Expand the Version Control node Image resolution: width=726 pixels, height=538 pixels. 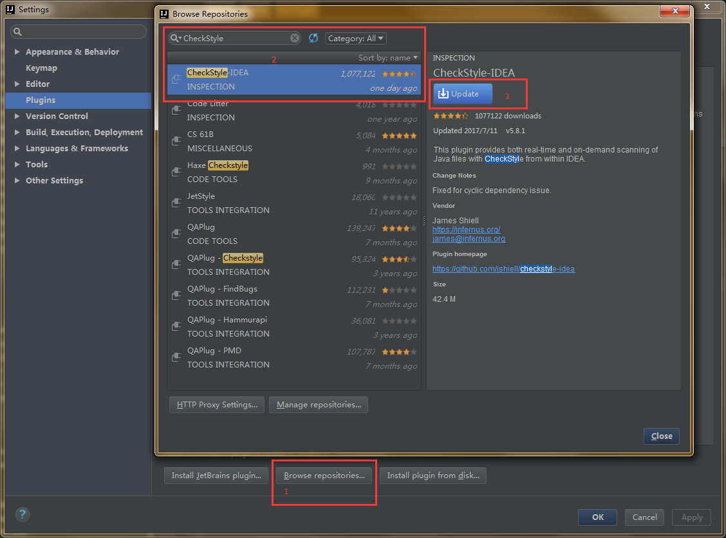[17, 116]
